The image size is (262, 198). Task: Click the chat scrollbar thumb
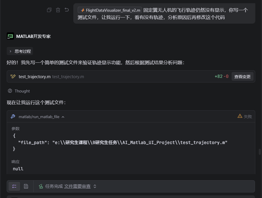coord(260,152)
